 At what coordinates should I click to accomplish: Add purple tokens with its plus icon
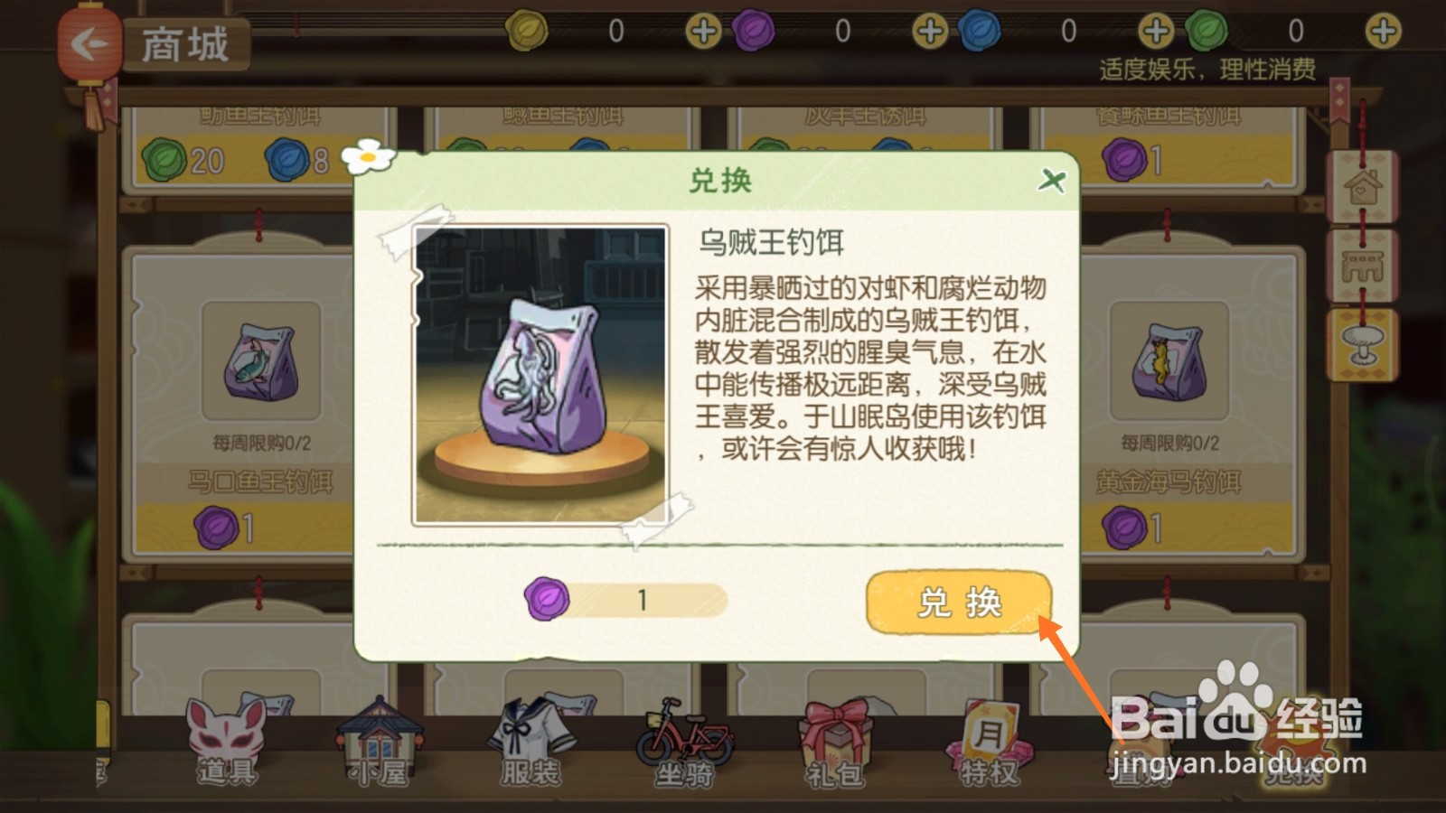pos(930,31)
